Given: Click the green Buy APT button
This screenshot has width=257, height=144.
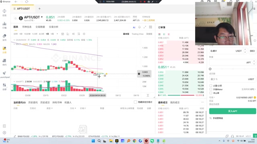Looking at the screenshot, I should 233,111.
